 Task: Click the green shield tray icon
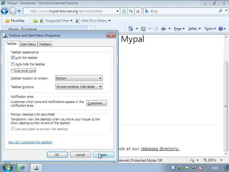pyautogui.click(x=180, y=168)
